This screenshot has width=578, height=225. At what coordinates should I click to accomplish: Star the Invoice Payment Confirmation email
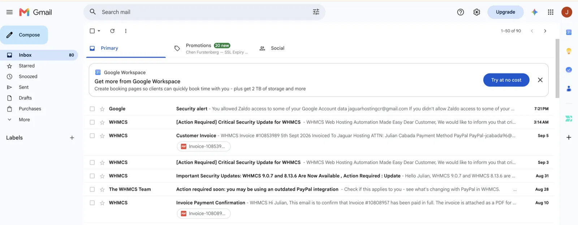pyautogui.click(x=102, y=203)
